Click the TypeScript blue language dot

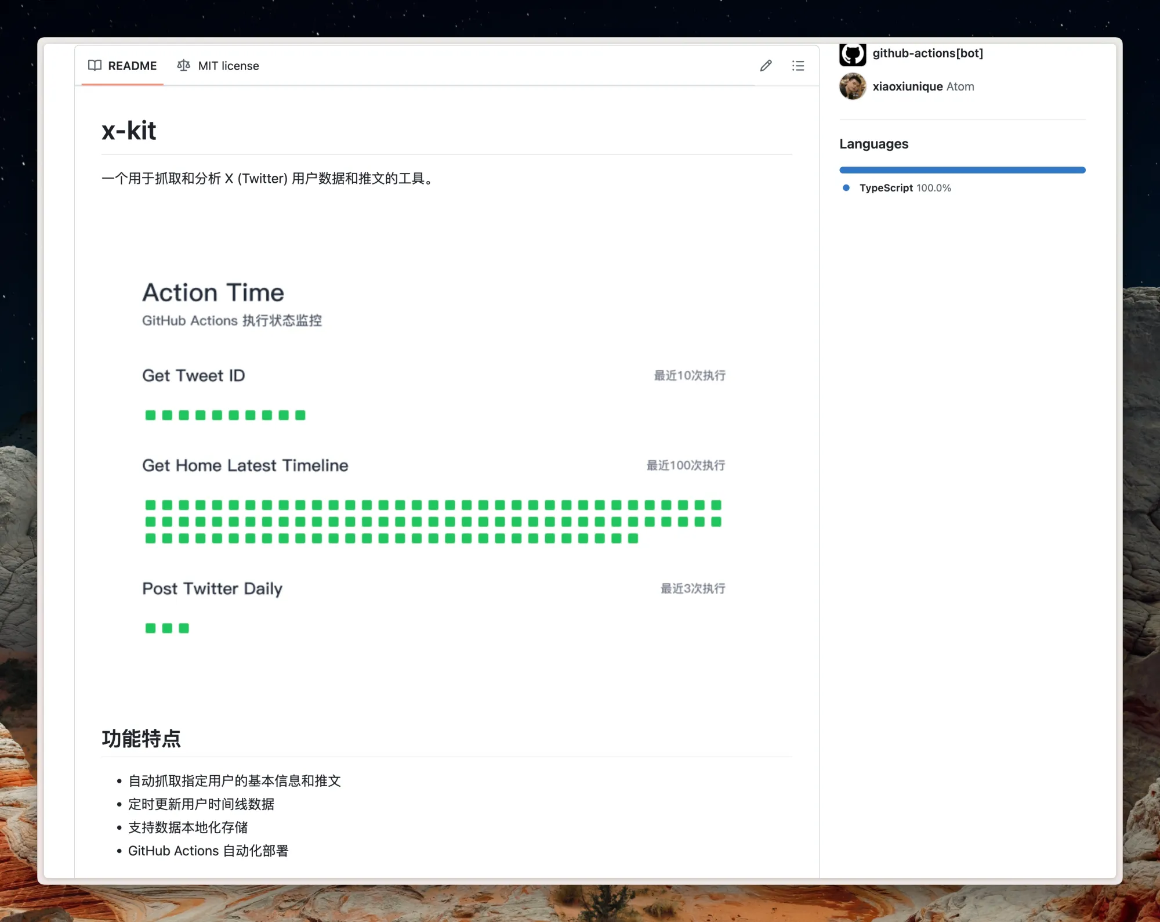(846, 187)
